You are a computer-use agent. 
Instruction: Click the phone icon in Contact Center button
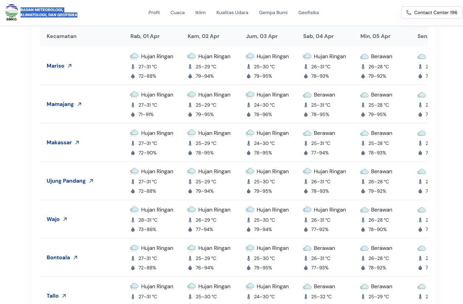[408, 12]
